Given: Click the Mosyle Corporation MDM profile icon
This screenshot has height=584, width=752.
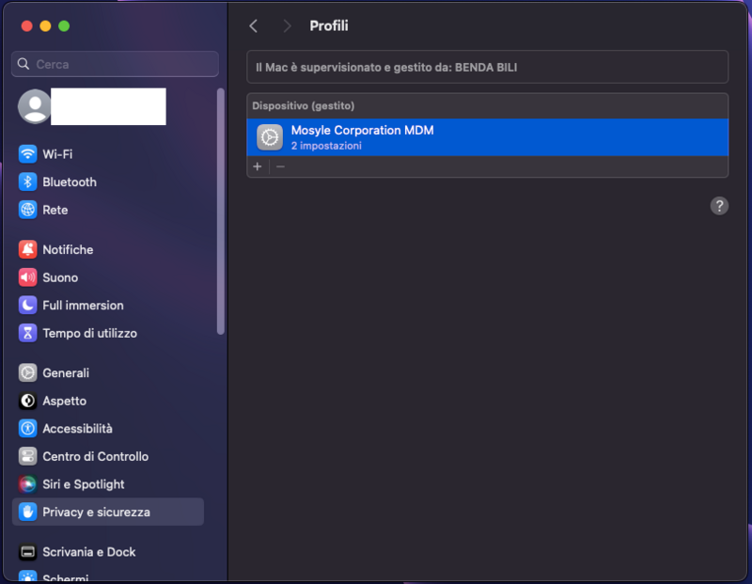Looking at the screenshot, I should click(x=270, y=137).
